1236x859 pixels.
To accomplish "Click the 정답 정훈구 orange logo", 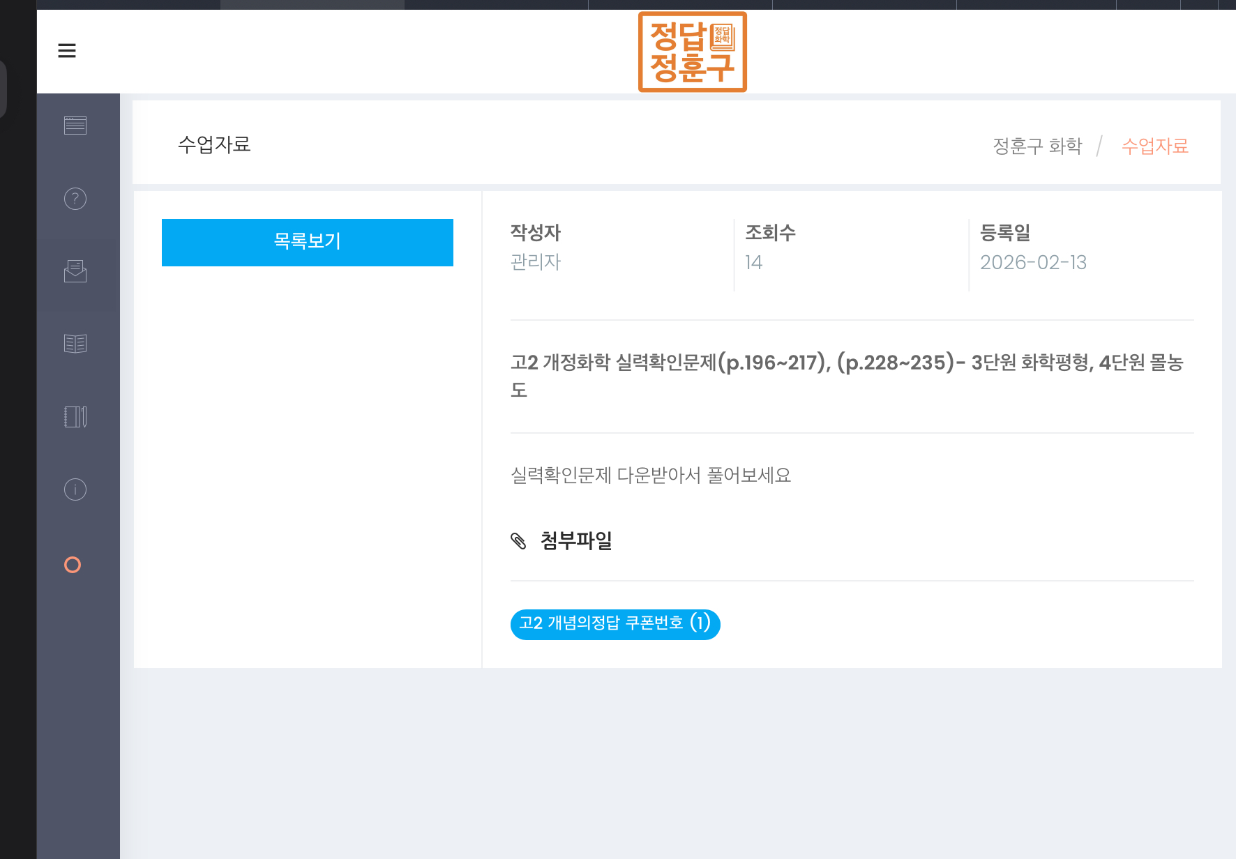I will click(x=692, y=52).
